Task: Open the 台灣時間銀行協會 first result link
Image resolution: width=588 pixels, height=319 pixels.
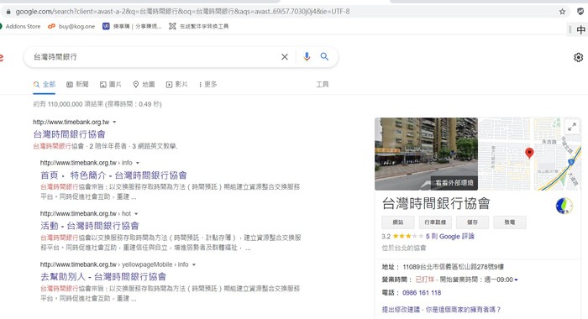Action: click(x=70, y=134)
